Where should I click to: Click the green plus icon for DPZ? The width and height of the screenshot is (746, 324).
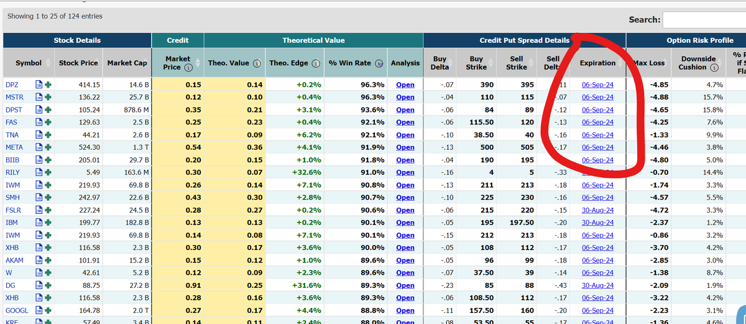coord(48,85)
